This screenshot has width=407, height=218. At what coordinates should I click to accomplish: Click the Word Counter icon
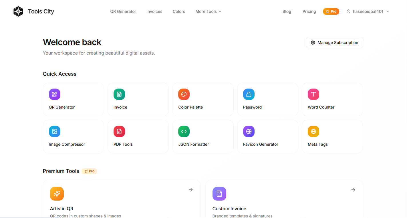(313, 94)
